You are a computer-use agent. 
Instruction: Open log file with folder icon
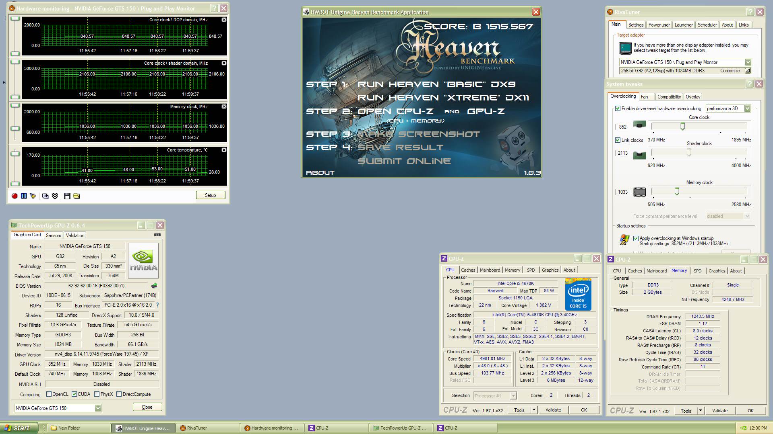pyautogui.click(x=76, y=196)
